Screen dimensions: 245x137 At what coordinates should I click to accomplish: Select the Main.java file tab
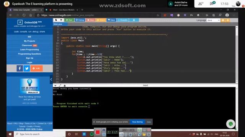point(60,24)
